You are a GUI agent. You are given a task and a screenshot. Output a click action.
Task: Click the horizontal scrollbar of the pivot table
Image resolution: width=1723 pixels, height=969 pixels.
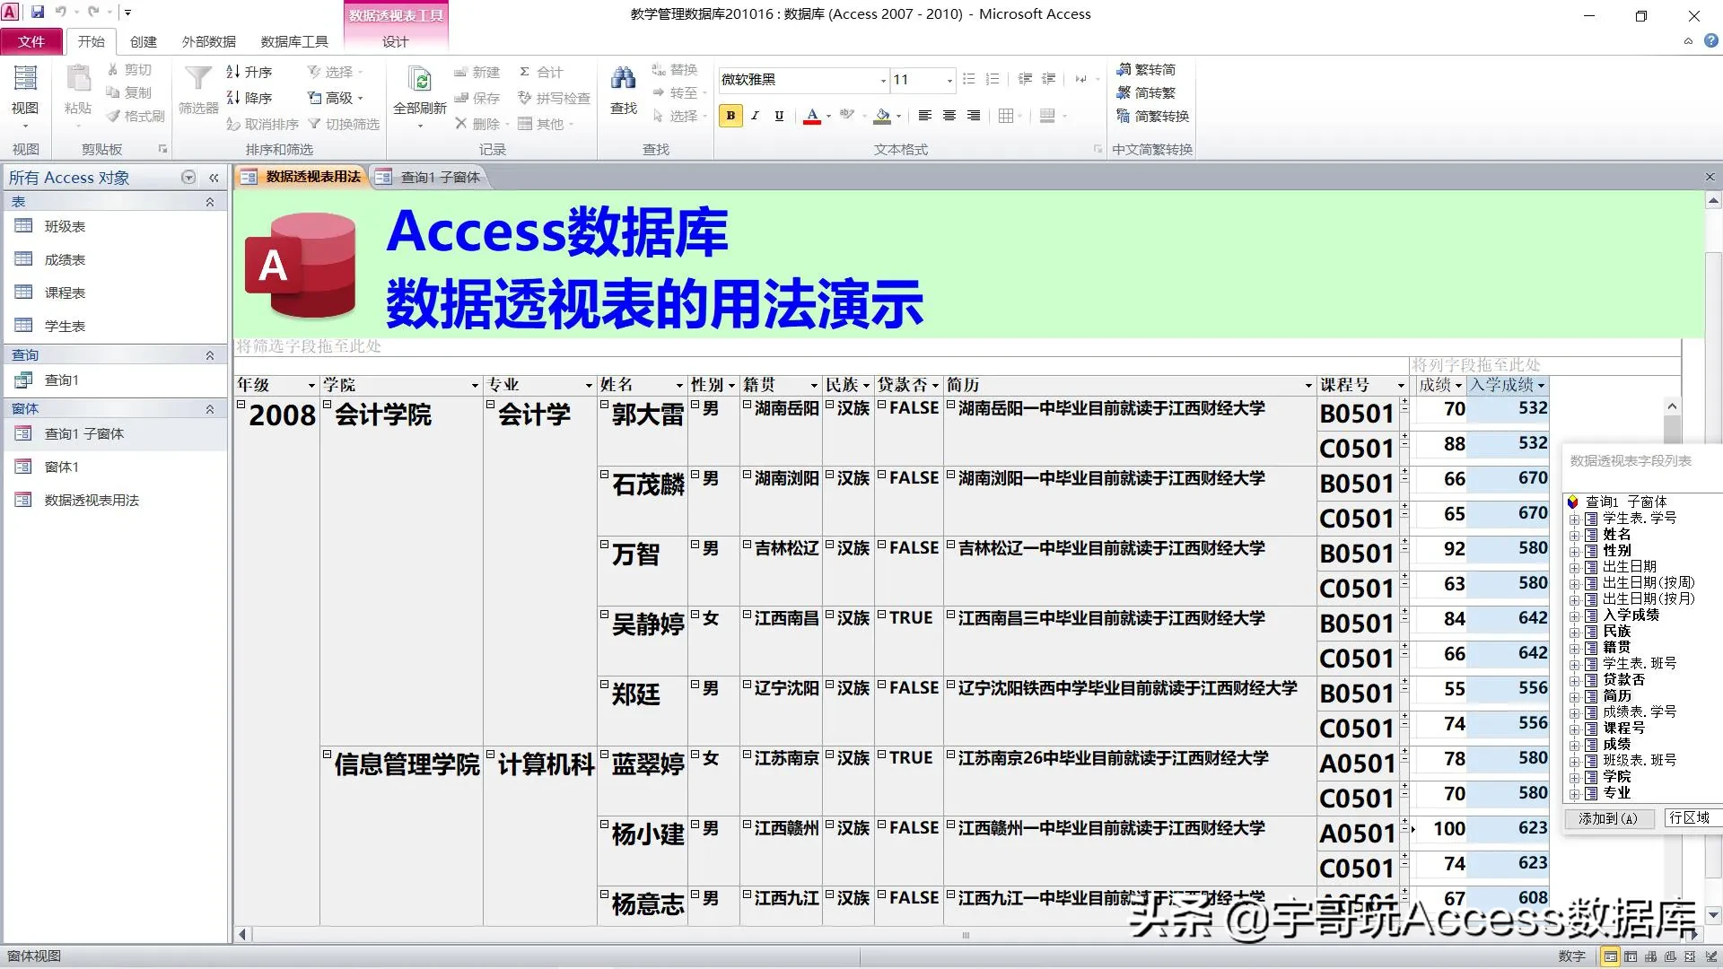(965, 935)
